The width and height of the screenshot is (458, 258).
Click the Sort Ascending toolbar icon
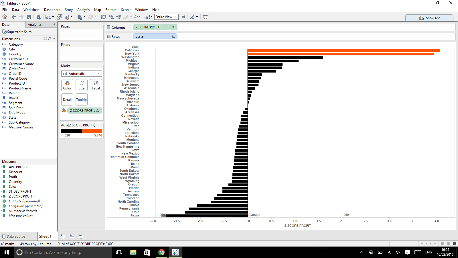click(111, 17)
